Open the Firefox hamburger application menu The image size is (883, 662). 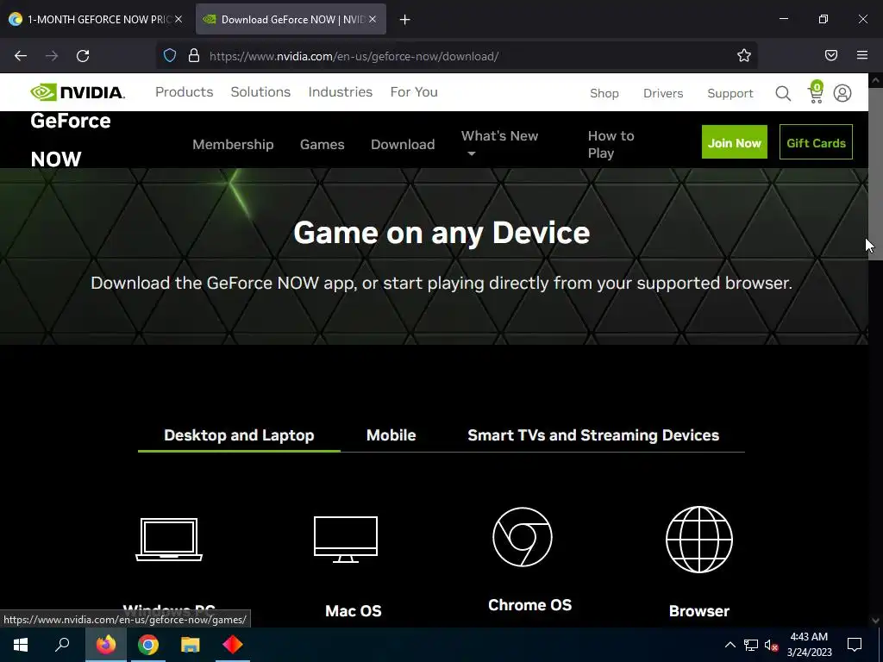(x=862, y=55)
